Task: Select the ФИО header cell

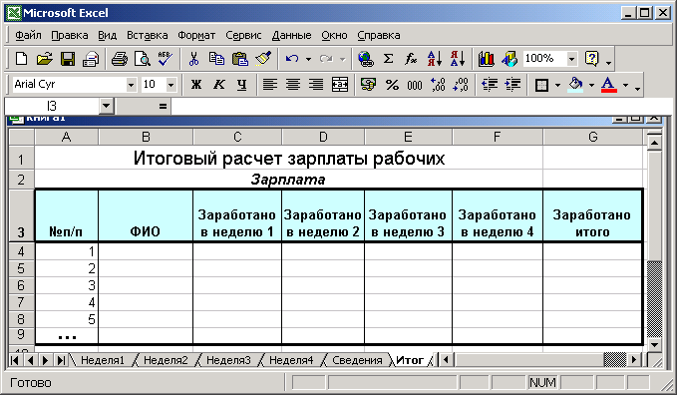Action: point(146,215)
